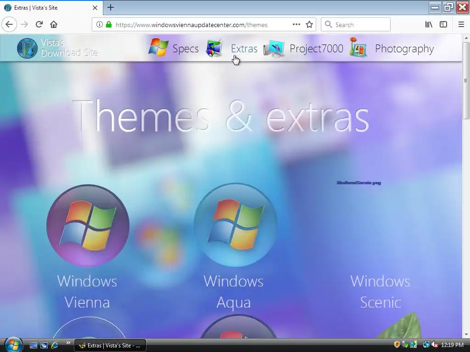Click Switch between windows quick launch icon
This screenshot has height=352, width=470.
pyautogui.click(x=44, y=346)
